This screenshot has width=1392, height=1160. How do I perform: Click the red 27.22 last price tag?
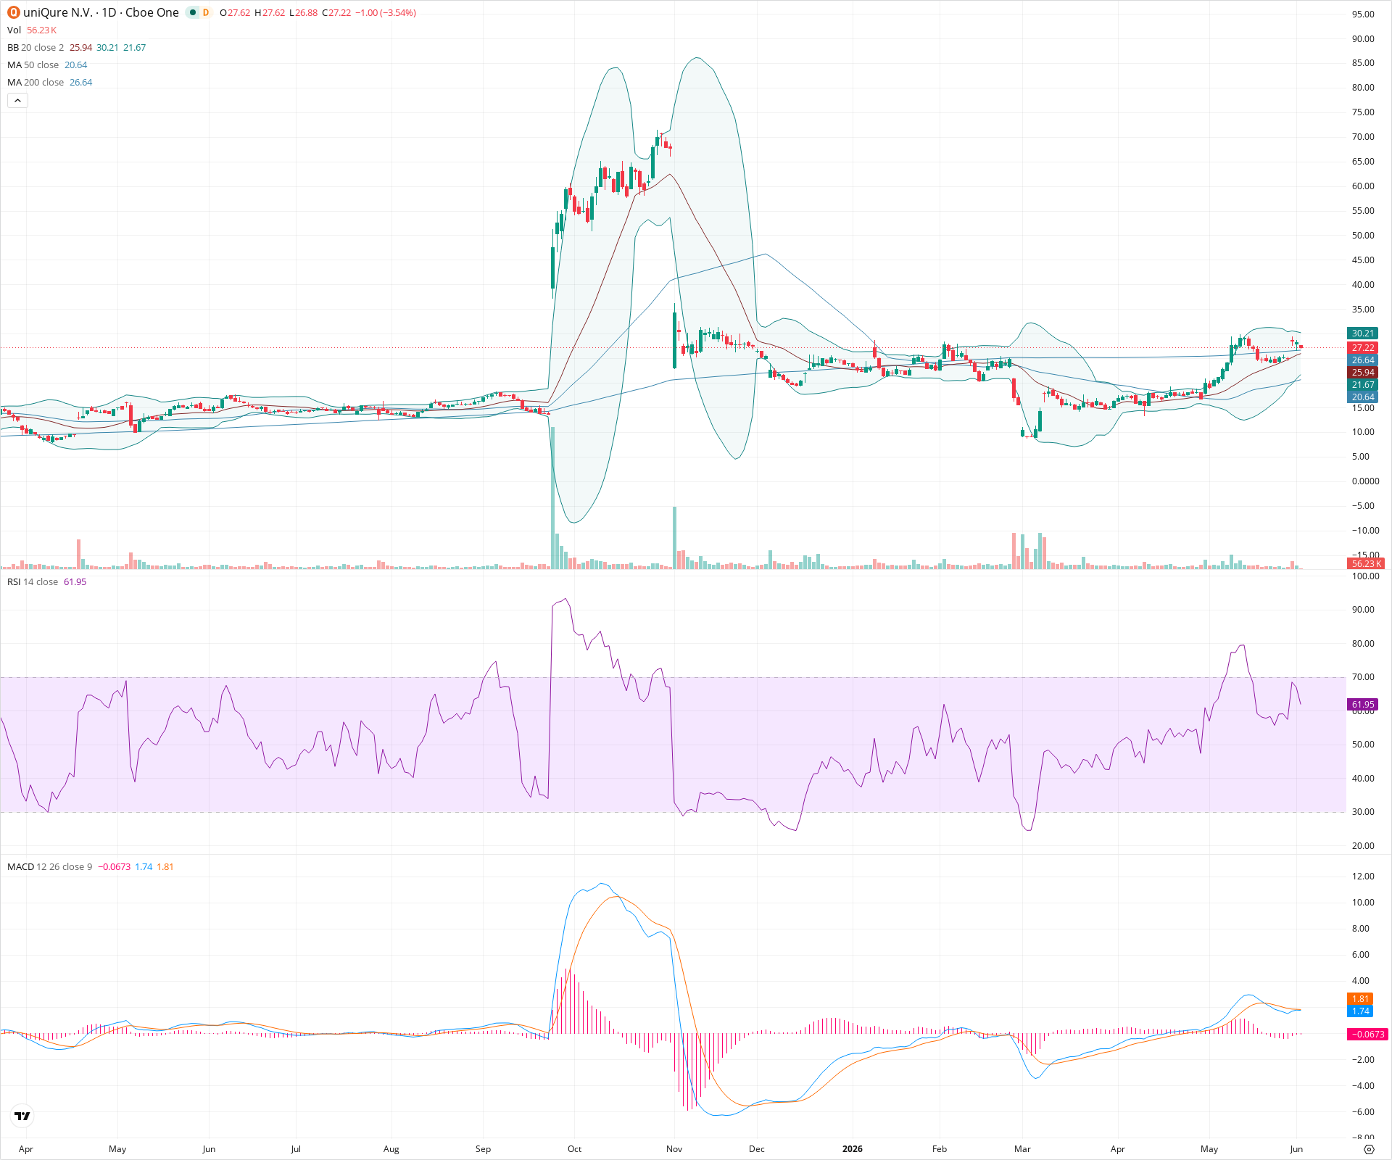pos(1363,348)
